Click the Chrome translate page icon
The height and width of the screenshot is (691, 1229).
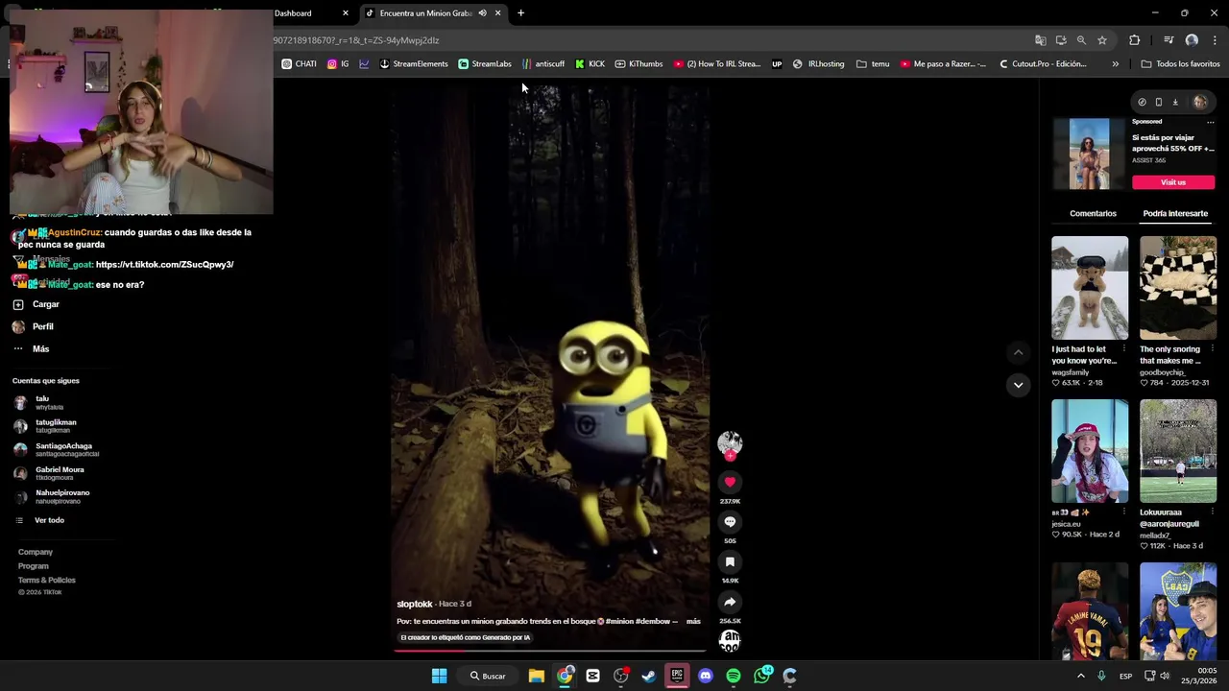(1040, 40)
